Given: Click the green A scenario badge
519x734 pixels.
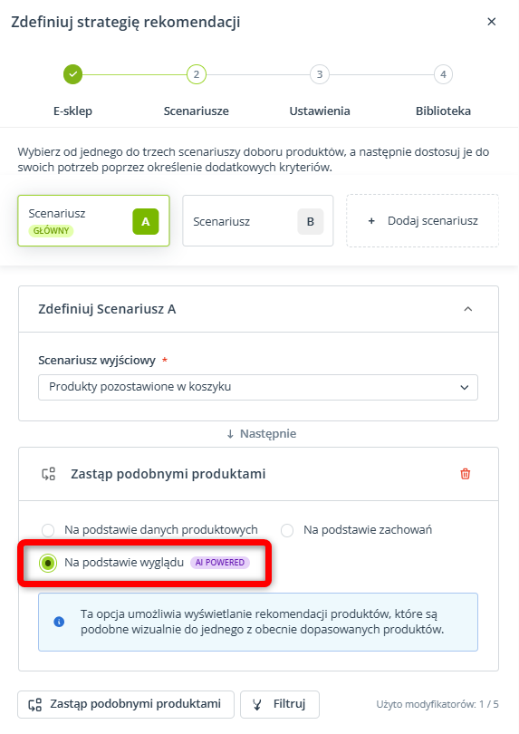Looking at the screenshot, I should [x=146, y=221].
